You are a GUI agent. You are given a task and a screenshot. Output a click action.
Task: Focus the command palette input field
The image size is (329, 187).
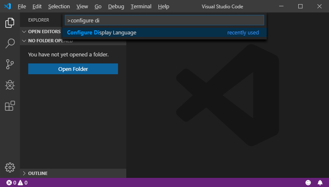point(164,20)
